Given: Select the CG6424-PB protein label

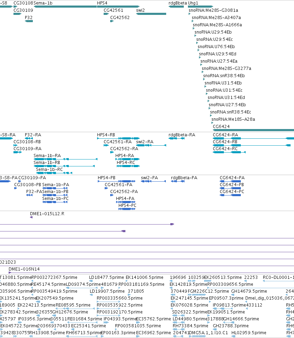Looking at the screenshot, I should click(232, 184).
